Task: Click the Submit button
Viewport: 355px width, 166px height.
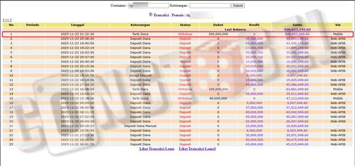Action: pyautogui.click(x=238, y=6)
